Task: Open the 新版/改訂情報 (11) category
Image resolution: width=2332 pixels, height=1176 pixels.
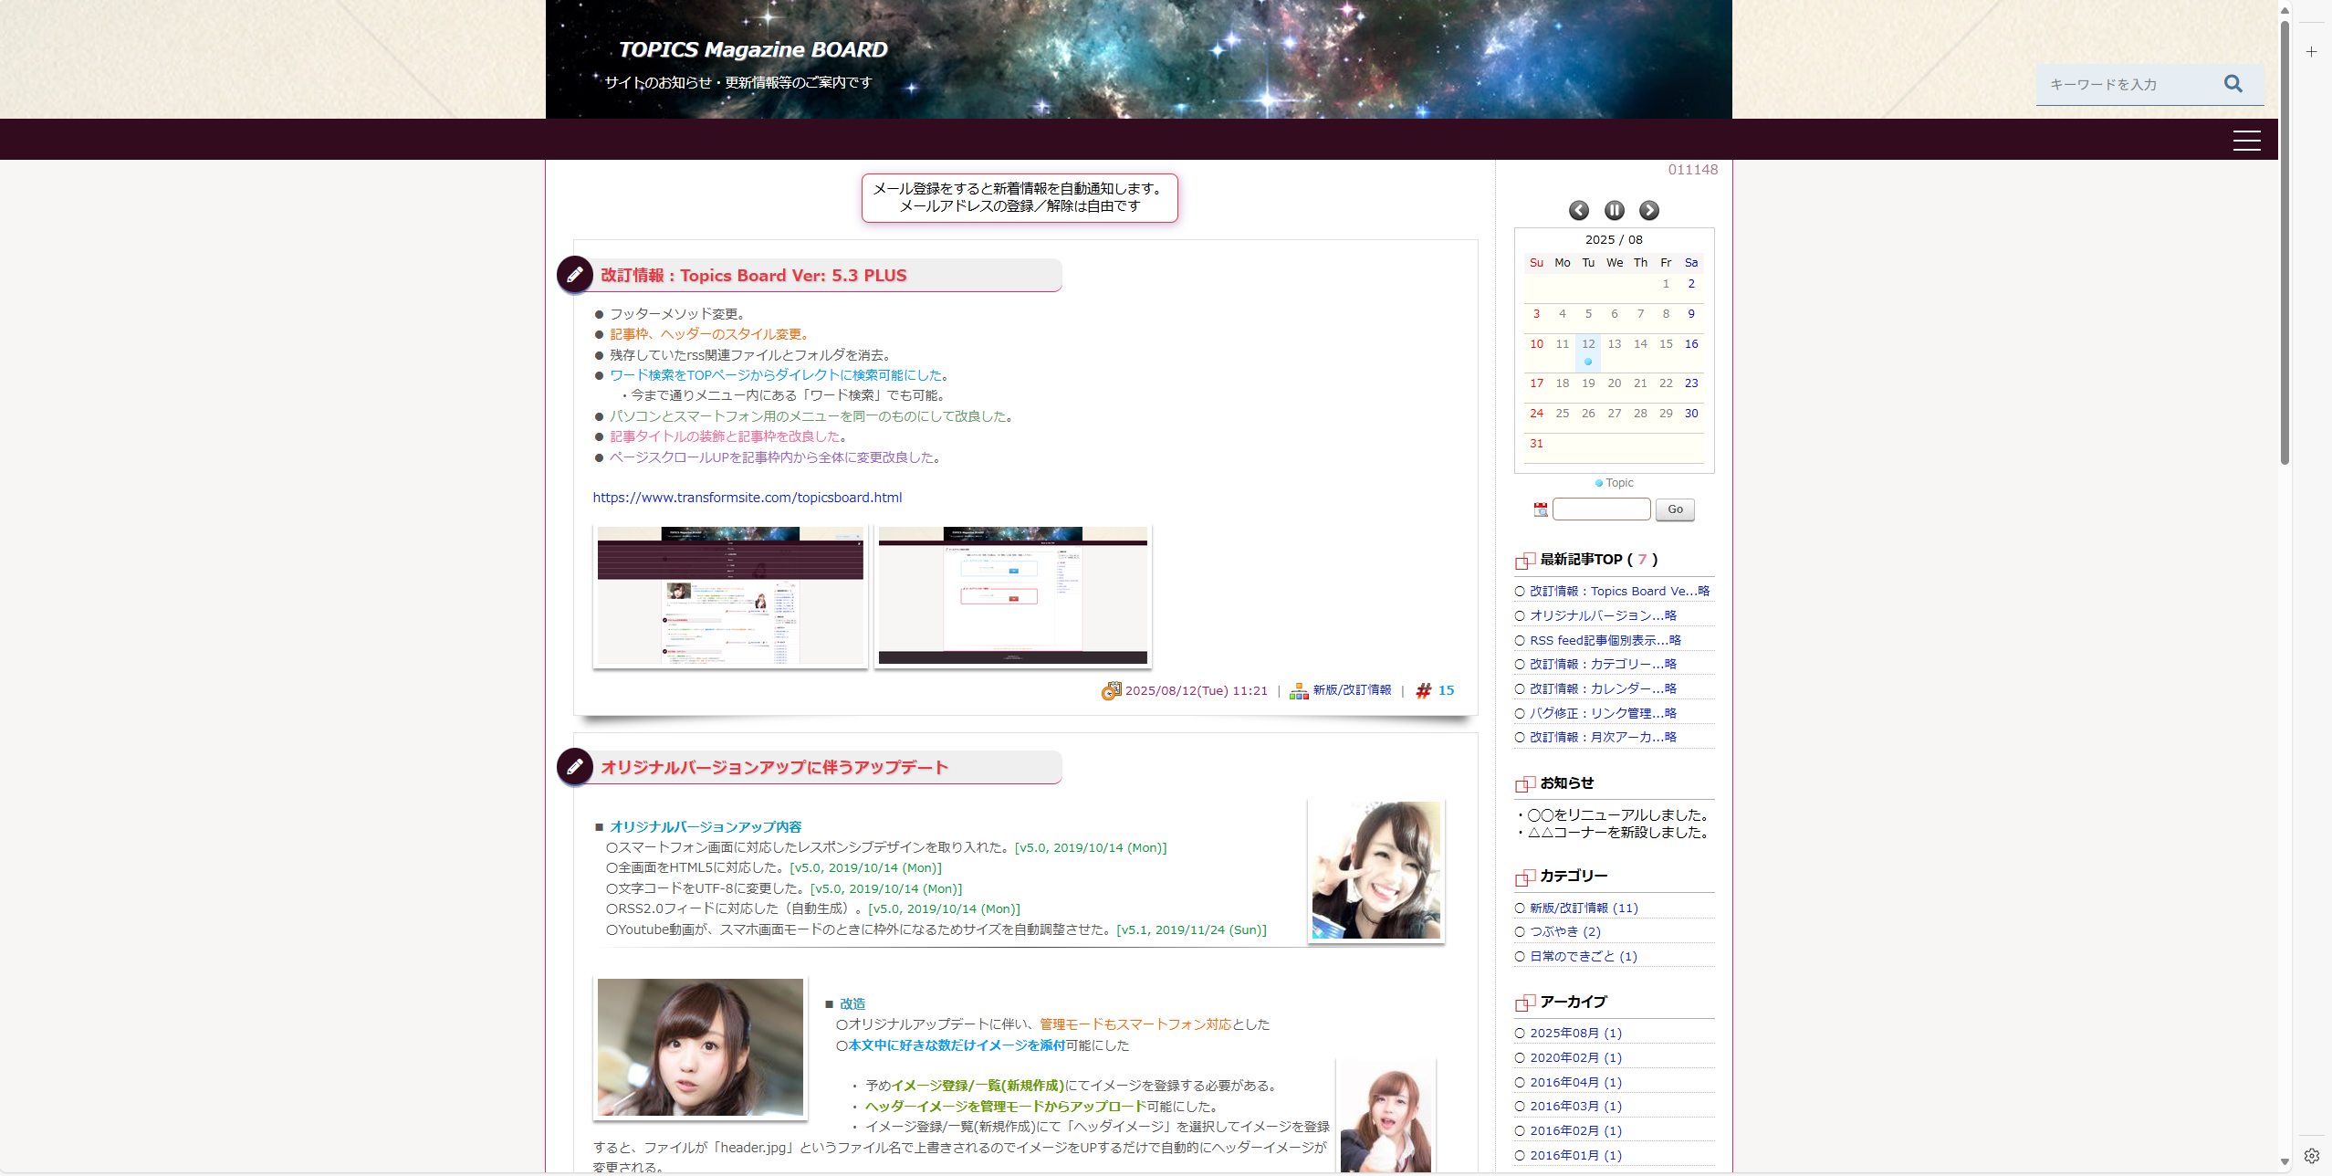Action: pos(1583,908)
